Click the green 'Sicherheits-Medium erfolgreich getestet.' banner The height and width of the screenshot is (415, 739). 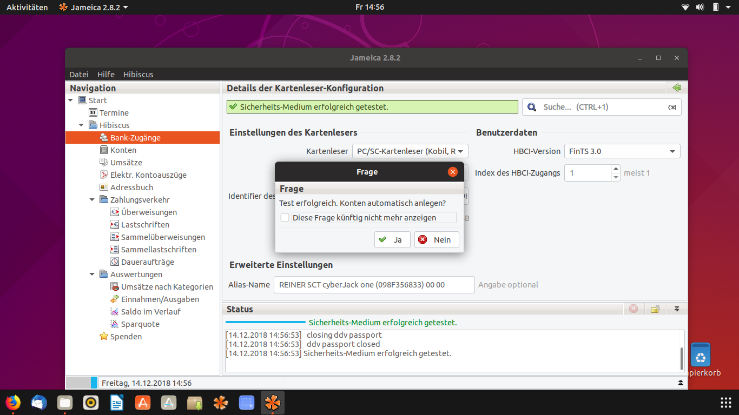[372, 107]
